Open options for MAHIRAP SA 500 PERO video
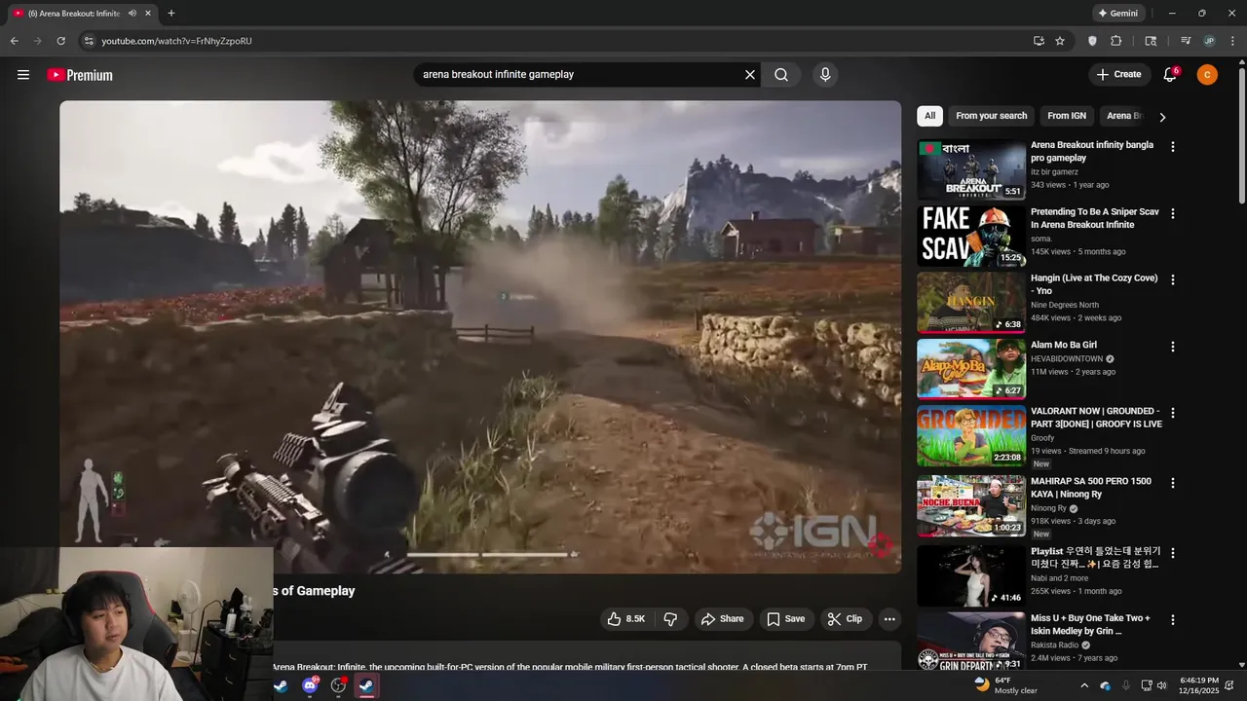1247x701 pixels. point(1173,483)
